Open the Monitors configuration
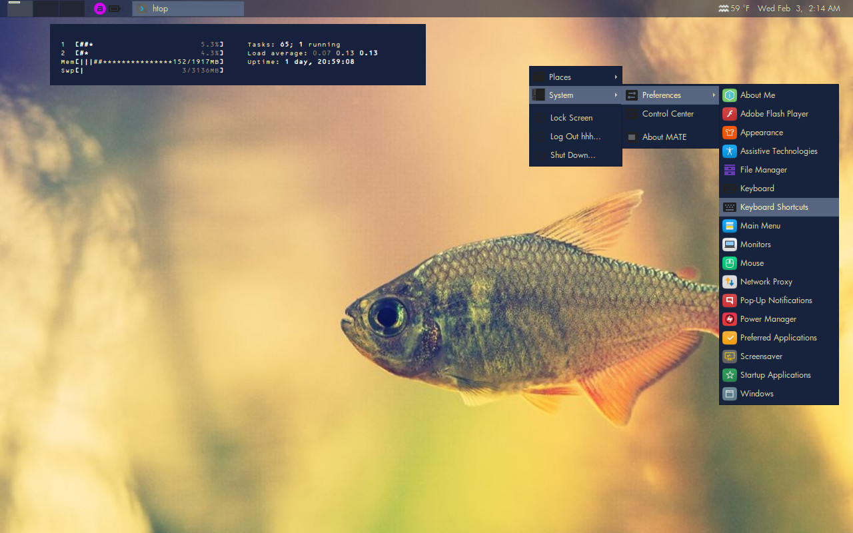The height and width of the screenshot is (533, 853). tap(756, 244)
